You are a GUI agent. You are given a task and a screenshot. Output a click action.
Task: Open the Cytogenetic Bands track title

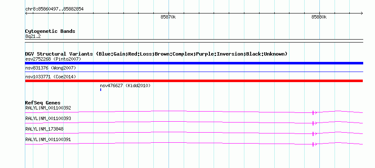tap(50, 31)
